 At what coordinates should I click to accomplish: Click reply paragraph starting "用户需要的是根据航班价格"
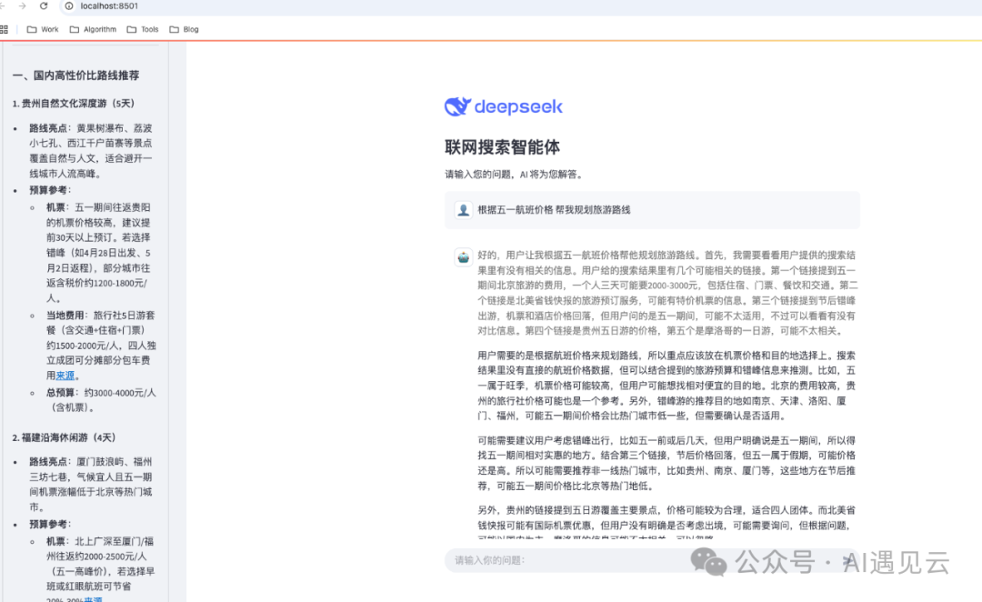tap(667, 386)
